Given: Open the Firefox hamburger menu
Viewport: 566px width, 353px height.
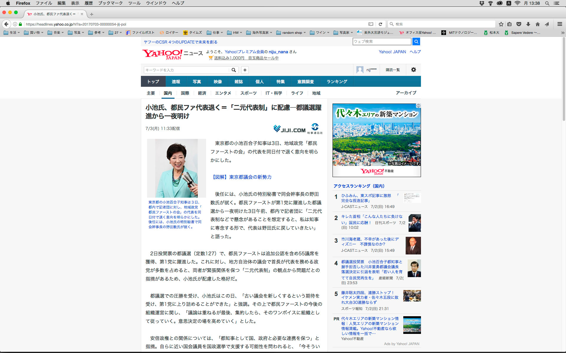Looking at the screenshot, I should [x=560, y=24].
